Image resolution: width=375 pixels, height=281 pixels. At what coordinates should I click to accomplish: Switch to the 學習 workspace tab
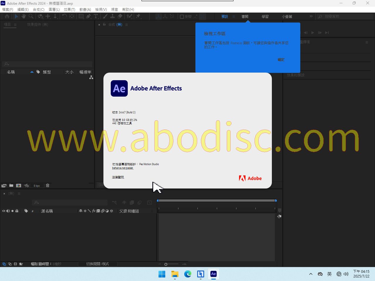pyautogui.click(x=265, y=17)
